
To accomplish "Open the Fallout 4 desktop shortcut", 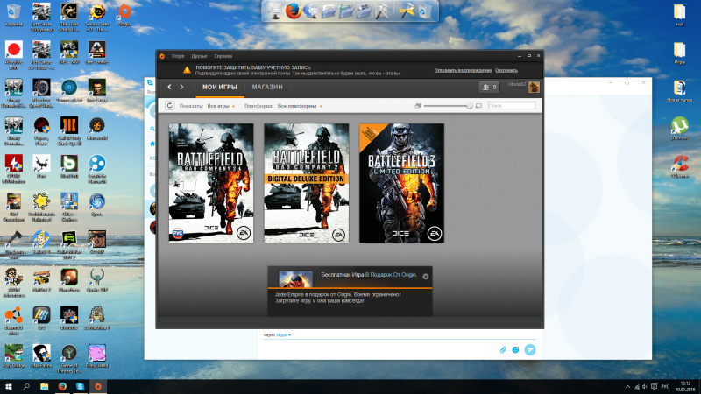I will [x=41, y=243].
